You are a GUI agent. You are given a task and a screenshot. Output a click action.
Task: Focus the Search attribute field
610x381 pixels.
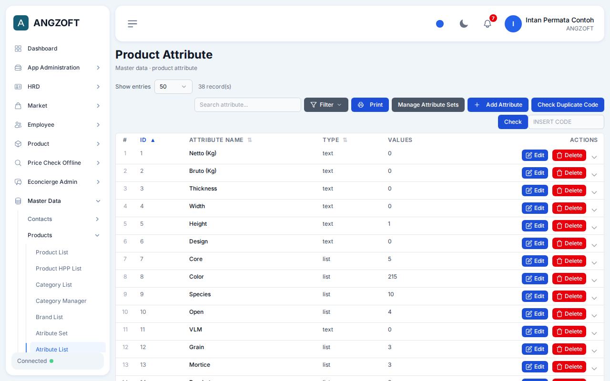coord(248,105)
